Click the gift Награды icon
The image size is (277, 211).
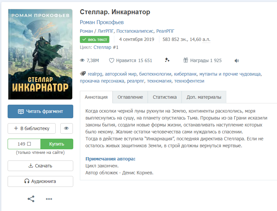point(186,60)
